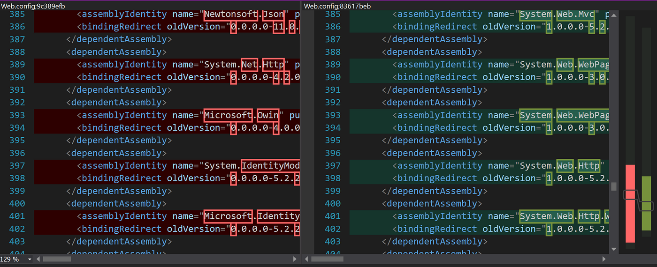The image size is (657, 267).
Task: Click "System.Web.WebPag" name on right line 393
Action: pos(564,115)
